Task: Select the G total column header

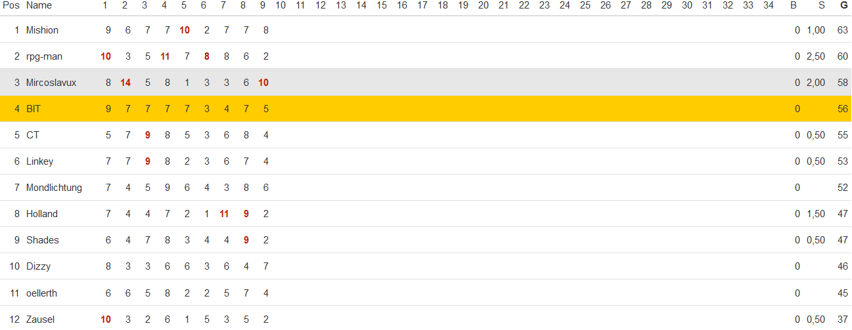Action: (x=843, y=6)
